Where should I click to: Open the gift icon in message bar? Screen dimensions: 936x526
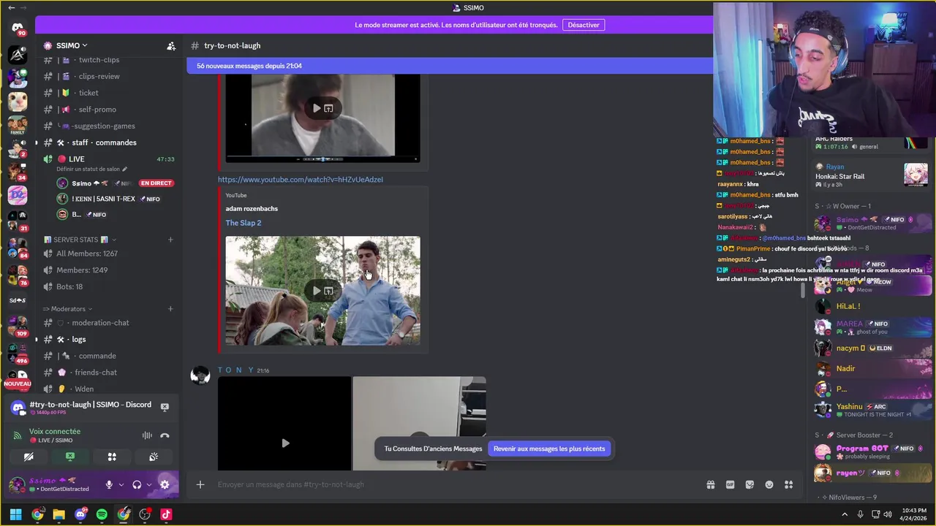[710, 484]
